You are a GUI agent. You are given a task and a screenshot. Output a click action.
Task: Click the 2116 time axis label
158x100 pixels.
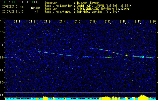pos(92,21)
